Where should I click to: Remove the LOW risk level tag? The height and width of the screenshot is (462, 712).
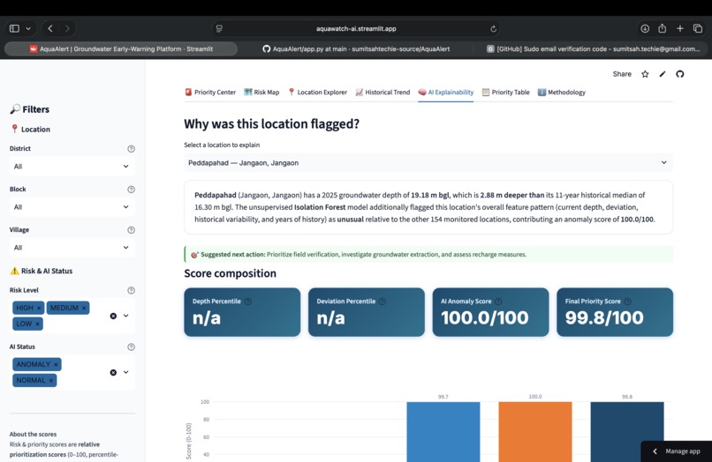coord(38,324)
